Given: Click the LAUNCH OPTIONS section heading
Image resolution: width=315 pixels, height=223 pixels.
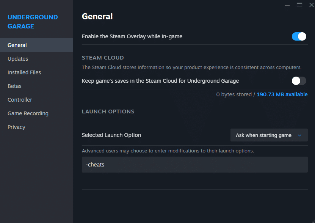Looking at the screenshot, I should pos(108,111).
